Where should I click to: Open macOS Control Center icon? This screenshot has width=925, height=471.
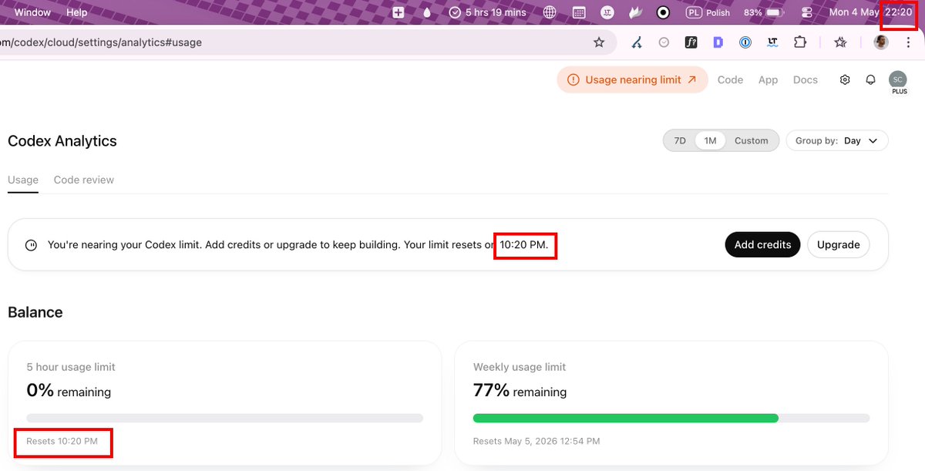(x=807, y=12)
